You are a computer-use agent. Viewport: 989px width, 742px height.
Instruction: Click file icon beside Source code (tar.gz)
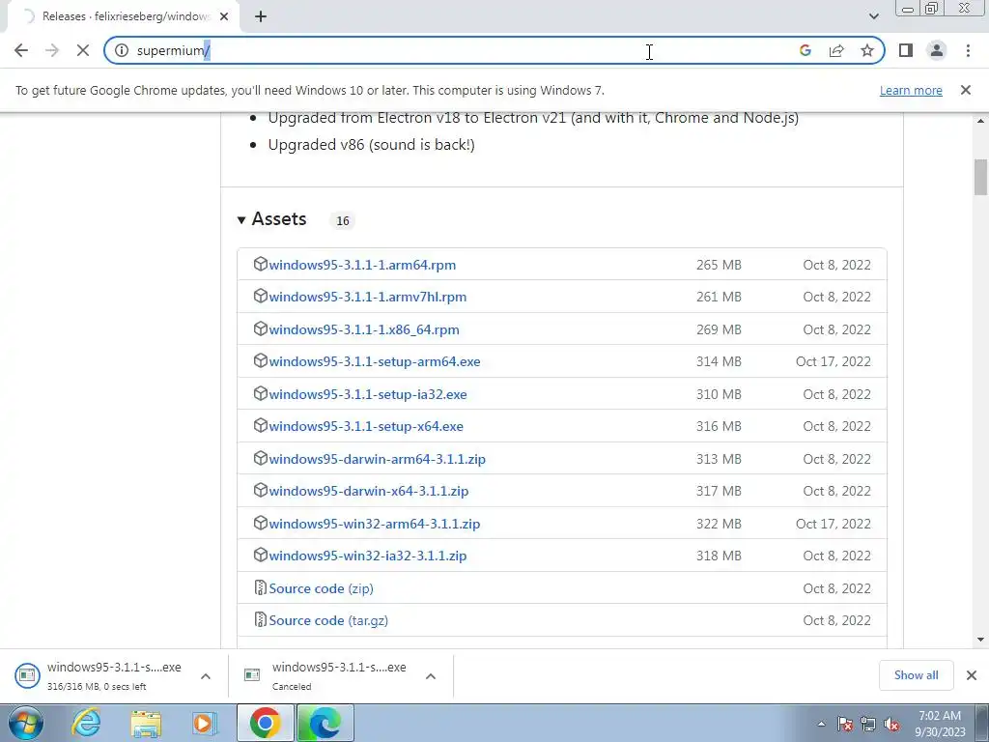click(260, 619)
